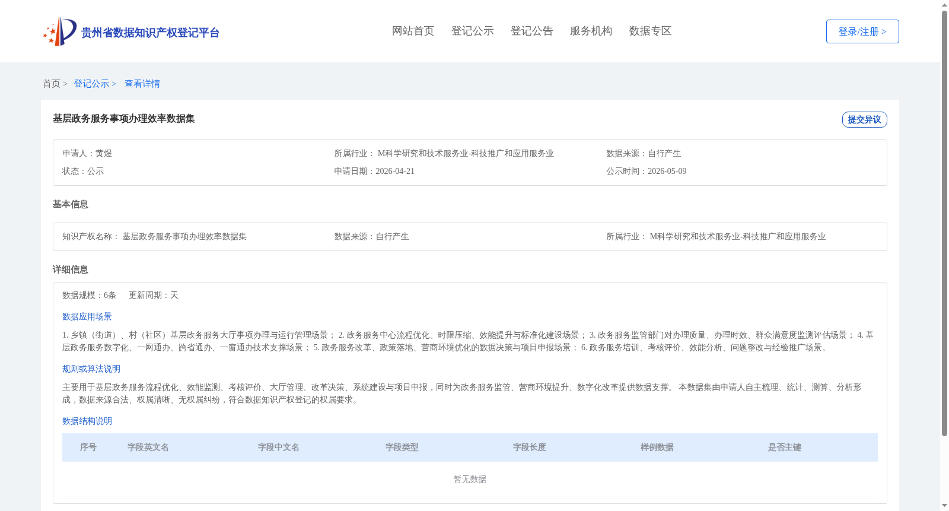Click the 是否主键 column header
Viewport: 949px width, 511px height.
(785, 447)
